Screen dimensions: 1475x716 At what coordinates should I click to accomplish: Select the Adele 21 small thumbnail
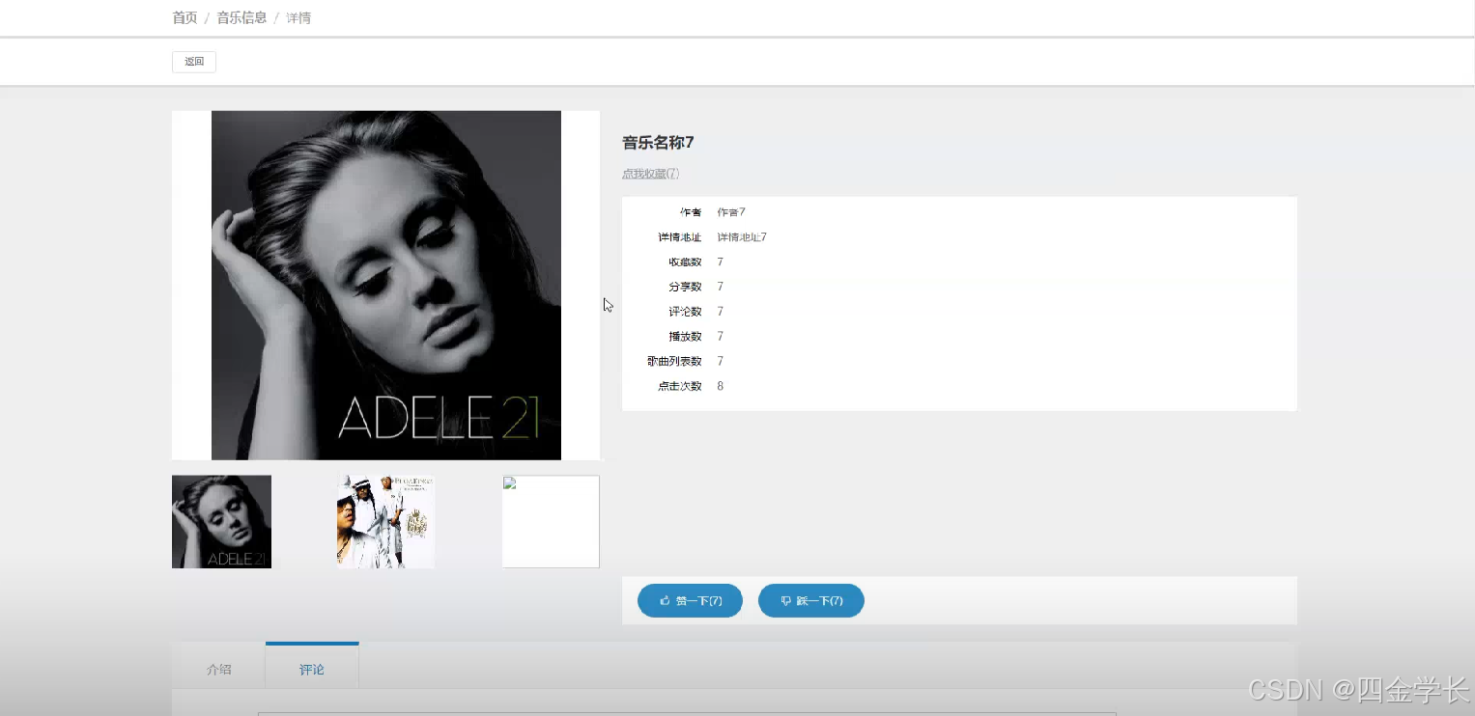[x=221, y=521]
